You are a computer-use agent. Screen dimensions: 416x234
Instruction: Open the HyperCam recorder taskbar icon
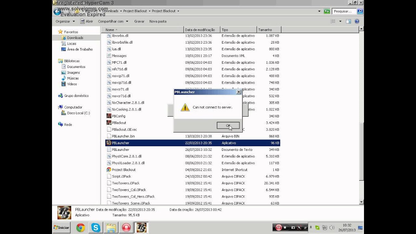[x=126, y=227]
